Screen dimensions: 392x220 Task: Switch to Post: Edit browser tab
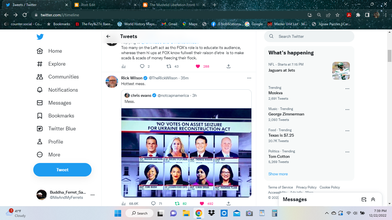click(x=105, y=5)
